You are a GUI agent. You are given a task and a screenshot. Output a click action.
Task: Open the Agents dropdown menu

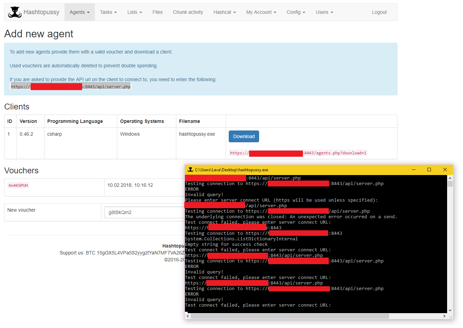pos(79,12)
